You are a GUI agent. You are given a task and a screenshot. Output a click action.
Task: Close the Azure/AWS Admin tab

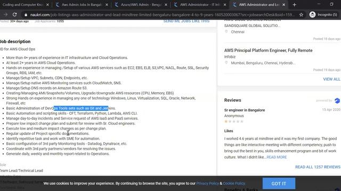pos(166,5)
